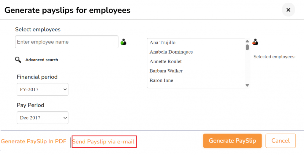Click the employee list scrollbar thumb

click(x=247, y=47)
